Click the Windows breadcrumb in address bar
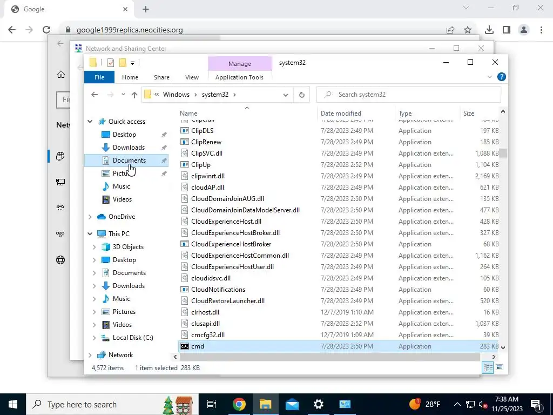Image resolution: width=553 pixels, height=415 pixels. point(176,95)
